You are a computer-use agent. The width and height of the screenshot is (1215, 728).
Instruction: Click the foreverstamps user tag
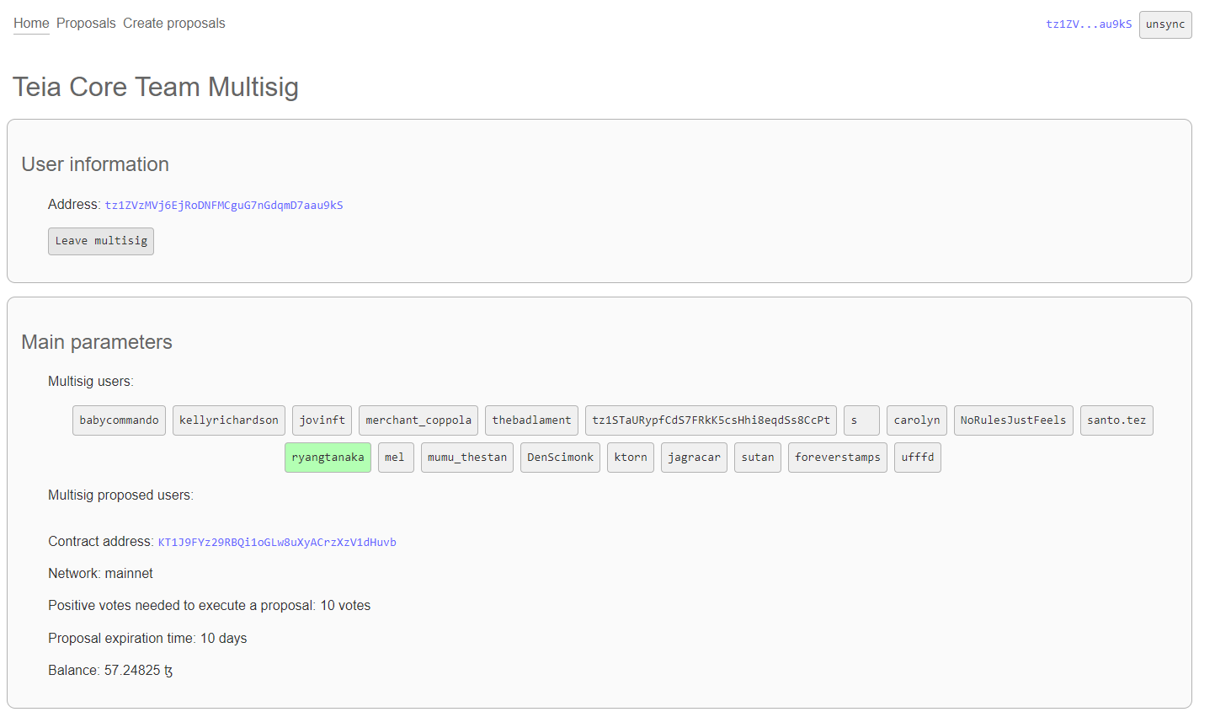[837, 458]
